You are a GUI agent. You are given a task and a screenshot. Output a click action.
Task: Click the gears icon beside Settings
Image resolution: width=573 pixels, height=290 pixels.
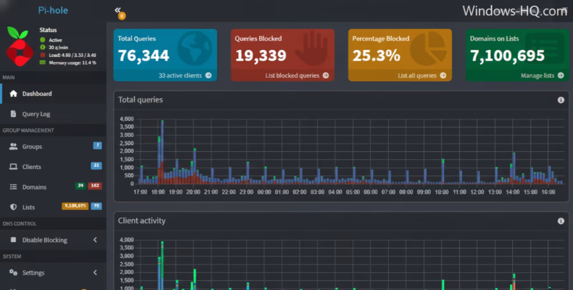(13, 273)
